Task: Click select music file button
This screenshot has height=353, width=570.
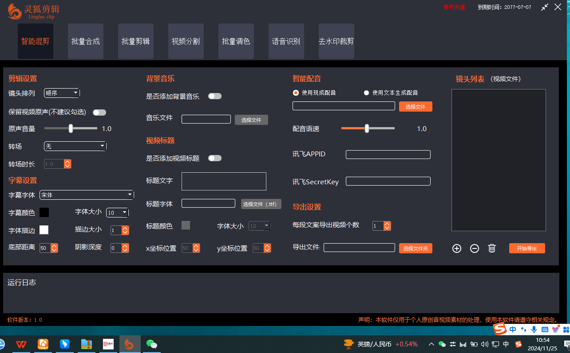Action: coord(251,120)
